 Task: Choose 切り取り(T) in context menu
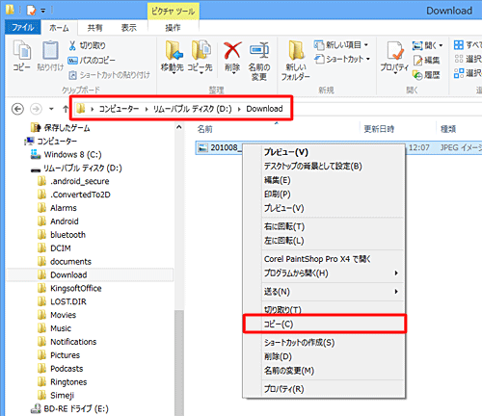(x=324, y=309)
